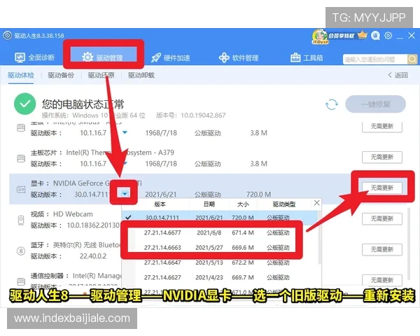Click the version popup scrollbar
Image resolution: width=420 pixels, height=336 pixels.
click(319, 237)
